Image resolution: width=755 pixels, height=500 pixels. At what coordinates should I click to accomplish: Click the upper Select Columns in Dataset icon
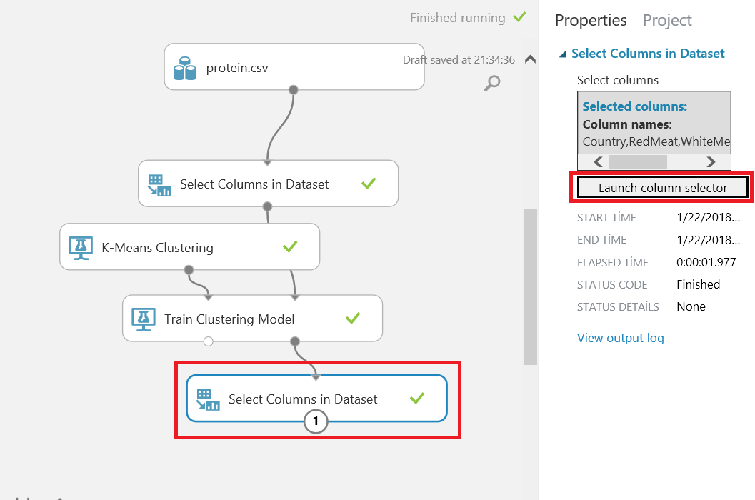click(x=159, y=184)
